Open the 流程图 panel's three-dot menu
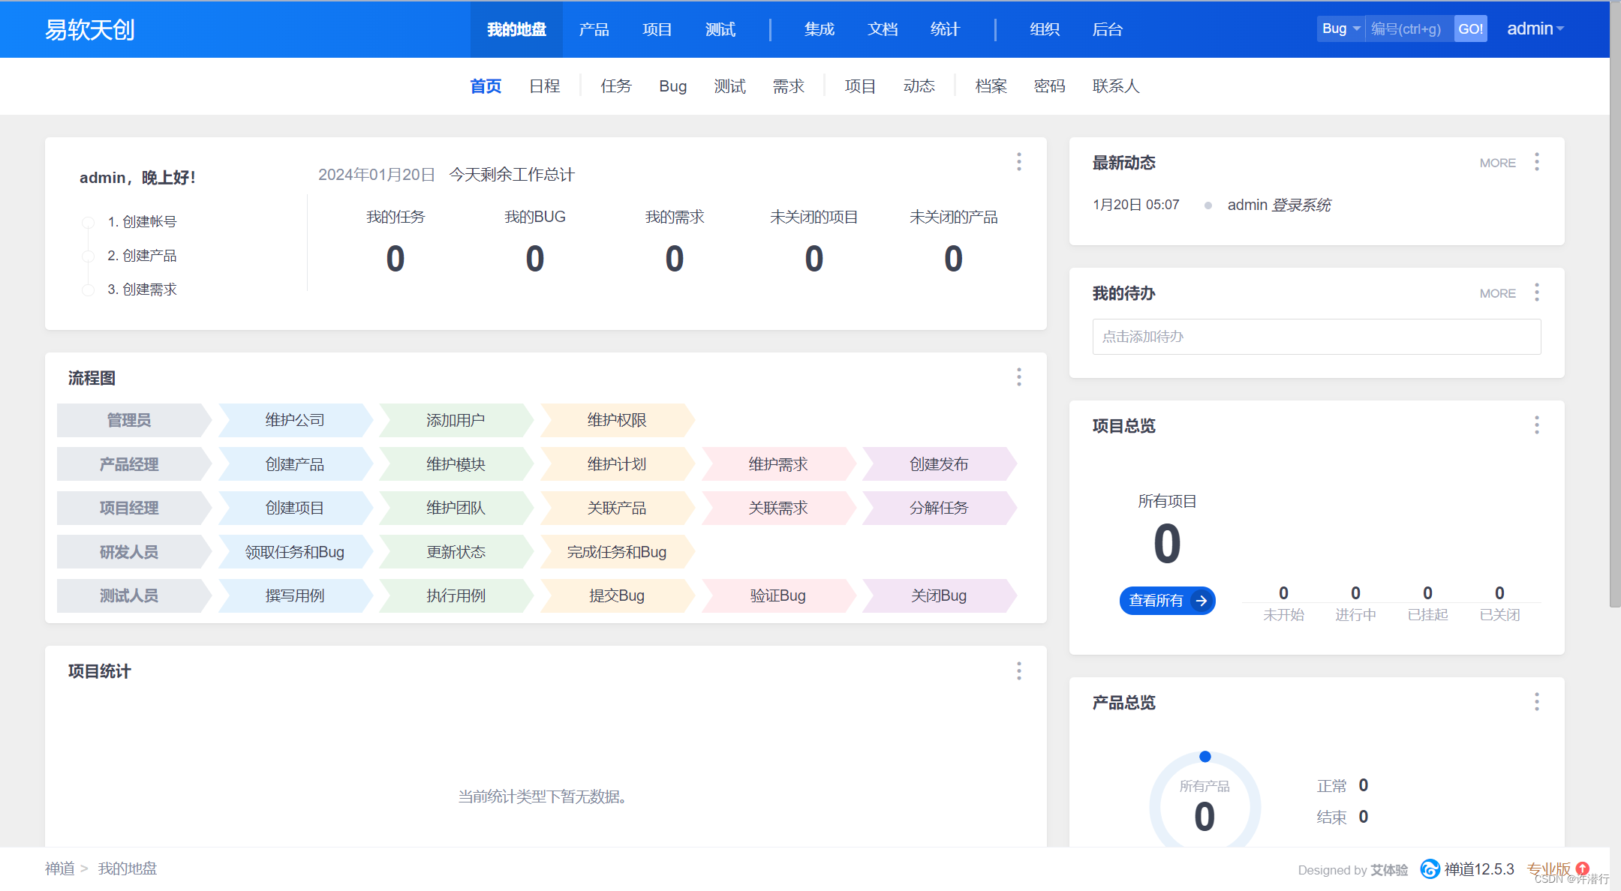Viewport: 1621px width, 891px height. pyautogui.click(x=1018, y=377)
